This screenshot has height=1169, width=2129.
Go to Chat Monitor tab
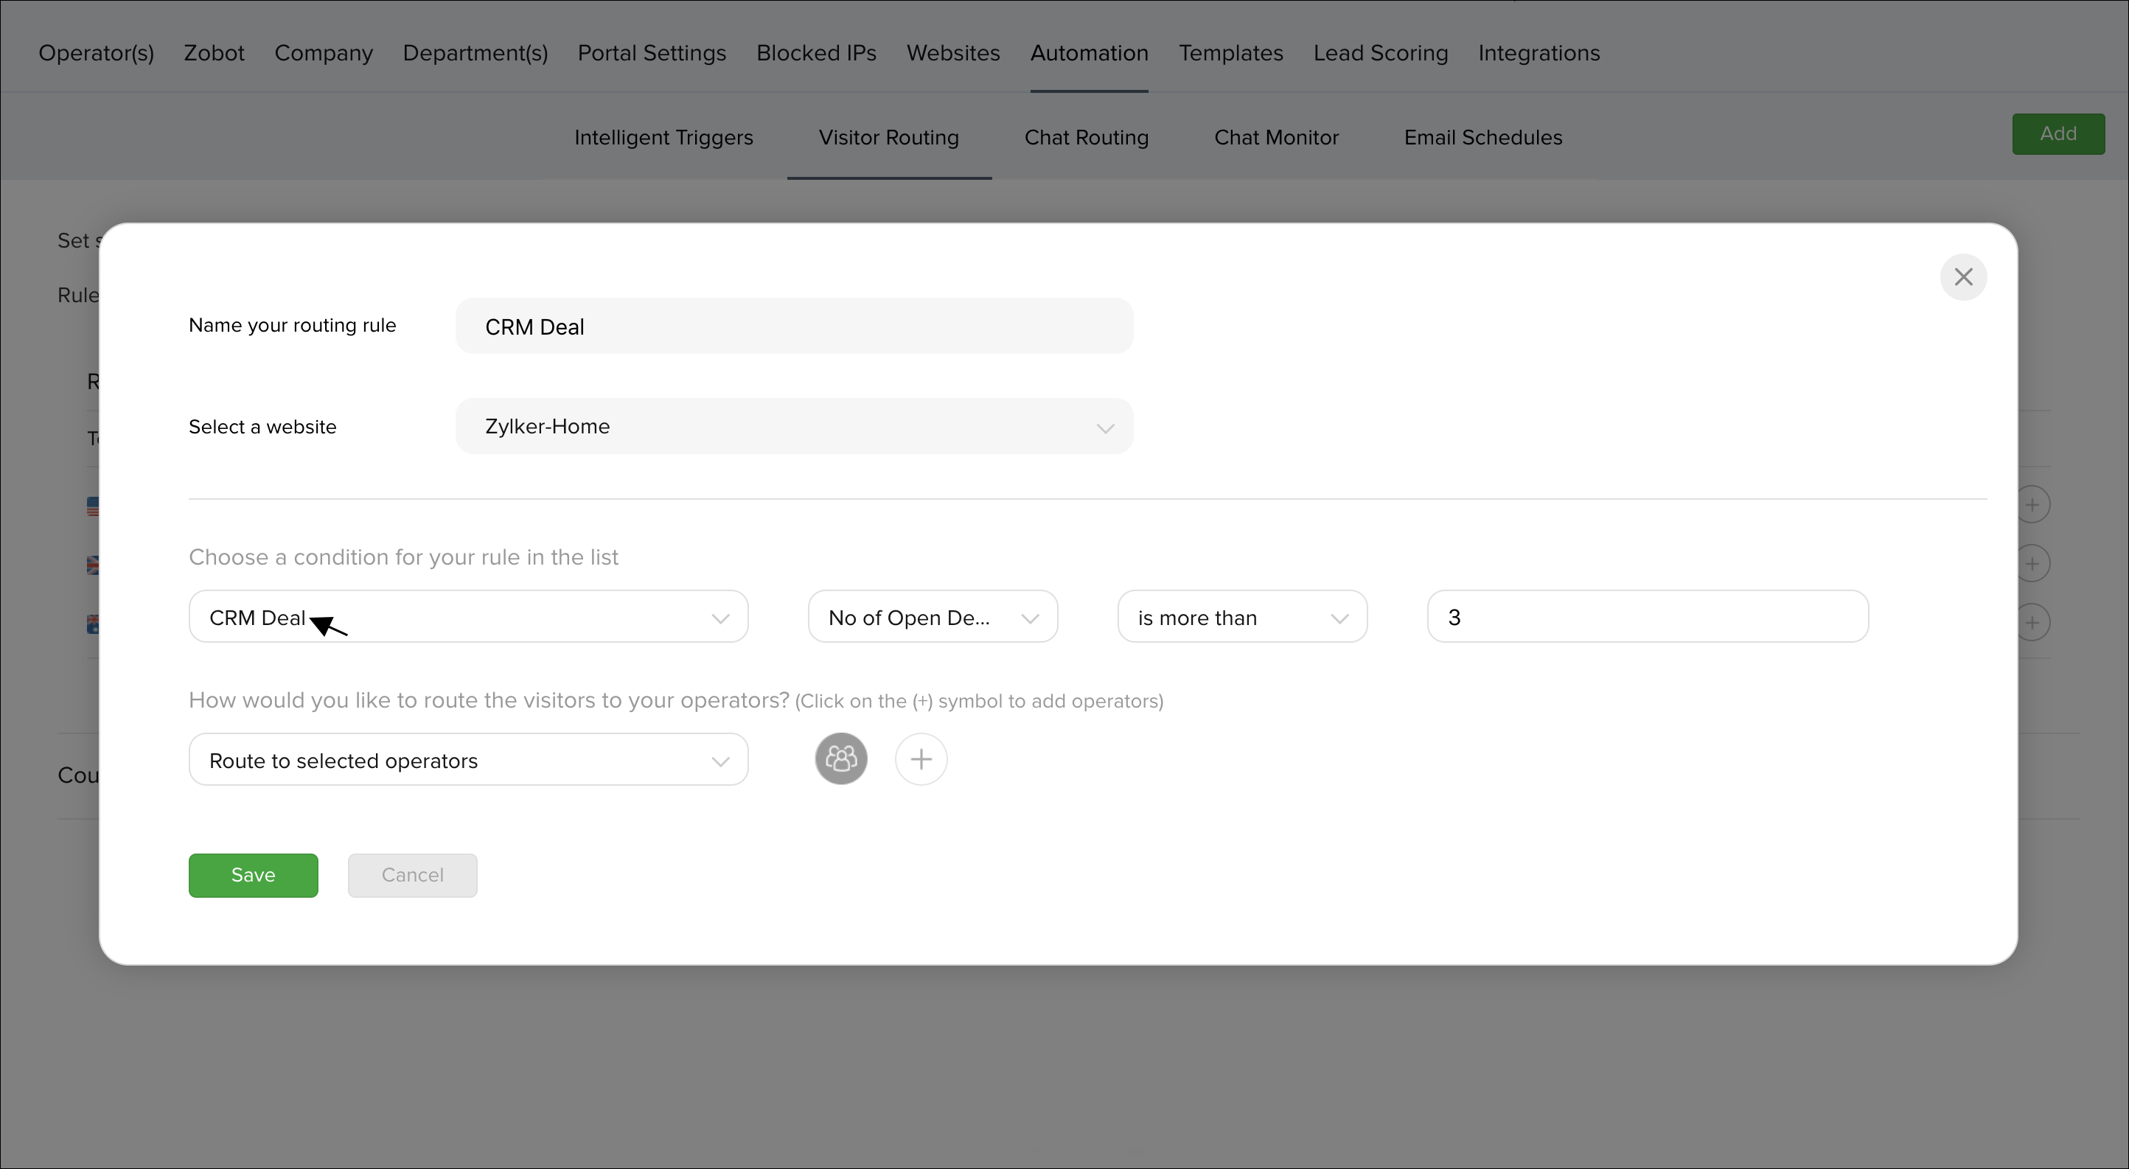1275,137
